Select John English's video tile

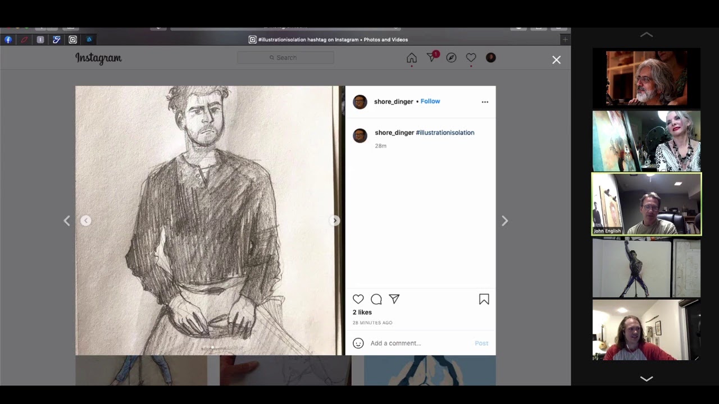coord(647,204)
